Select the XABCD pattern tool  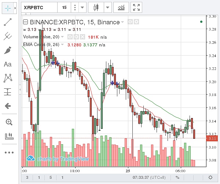[x=8, y=78]
